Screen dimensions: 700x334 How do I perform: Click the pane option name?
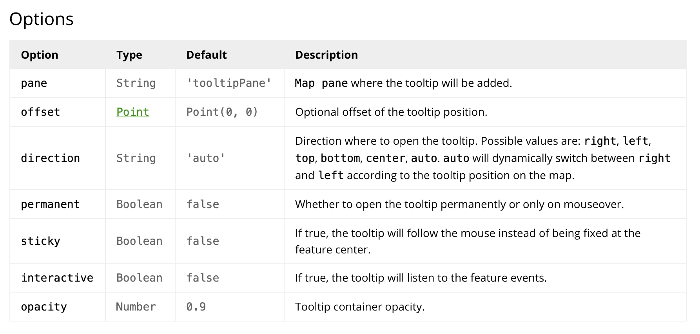(34, 83)
